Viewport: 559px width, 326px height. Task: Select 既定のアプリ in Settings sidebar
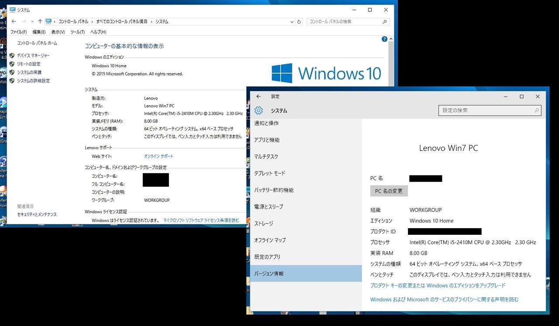[306, 257]
